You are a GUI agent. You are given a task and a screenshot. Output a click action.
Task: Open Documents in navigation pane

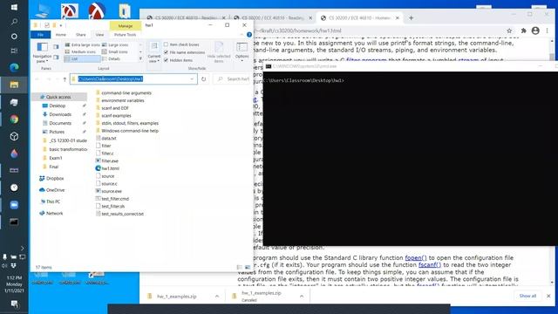(60, 123)
